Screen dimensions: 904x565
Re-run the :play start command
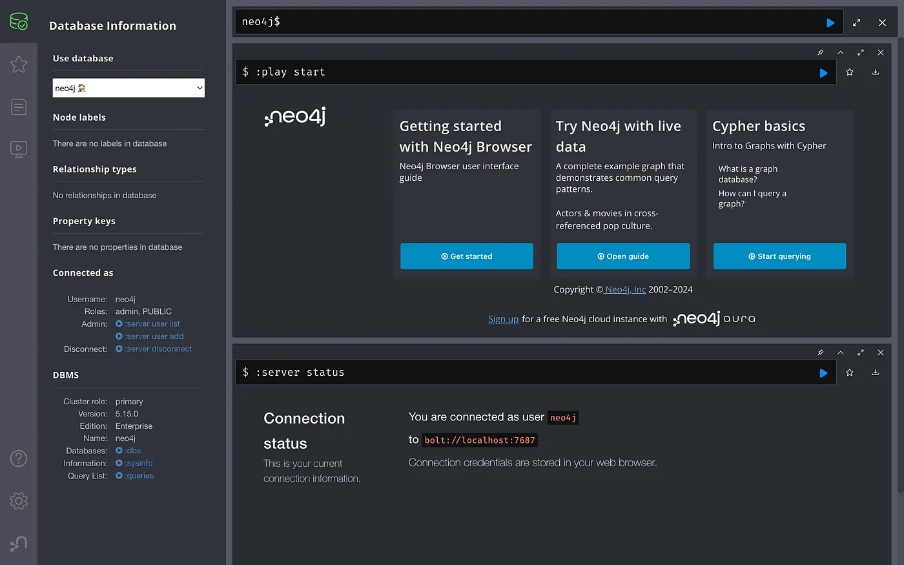pos(823,73)
